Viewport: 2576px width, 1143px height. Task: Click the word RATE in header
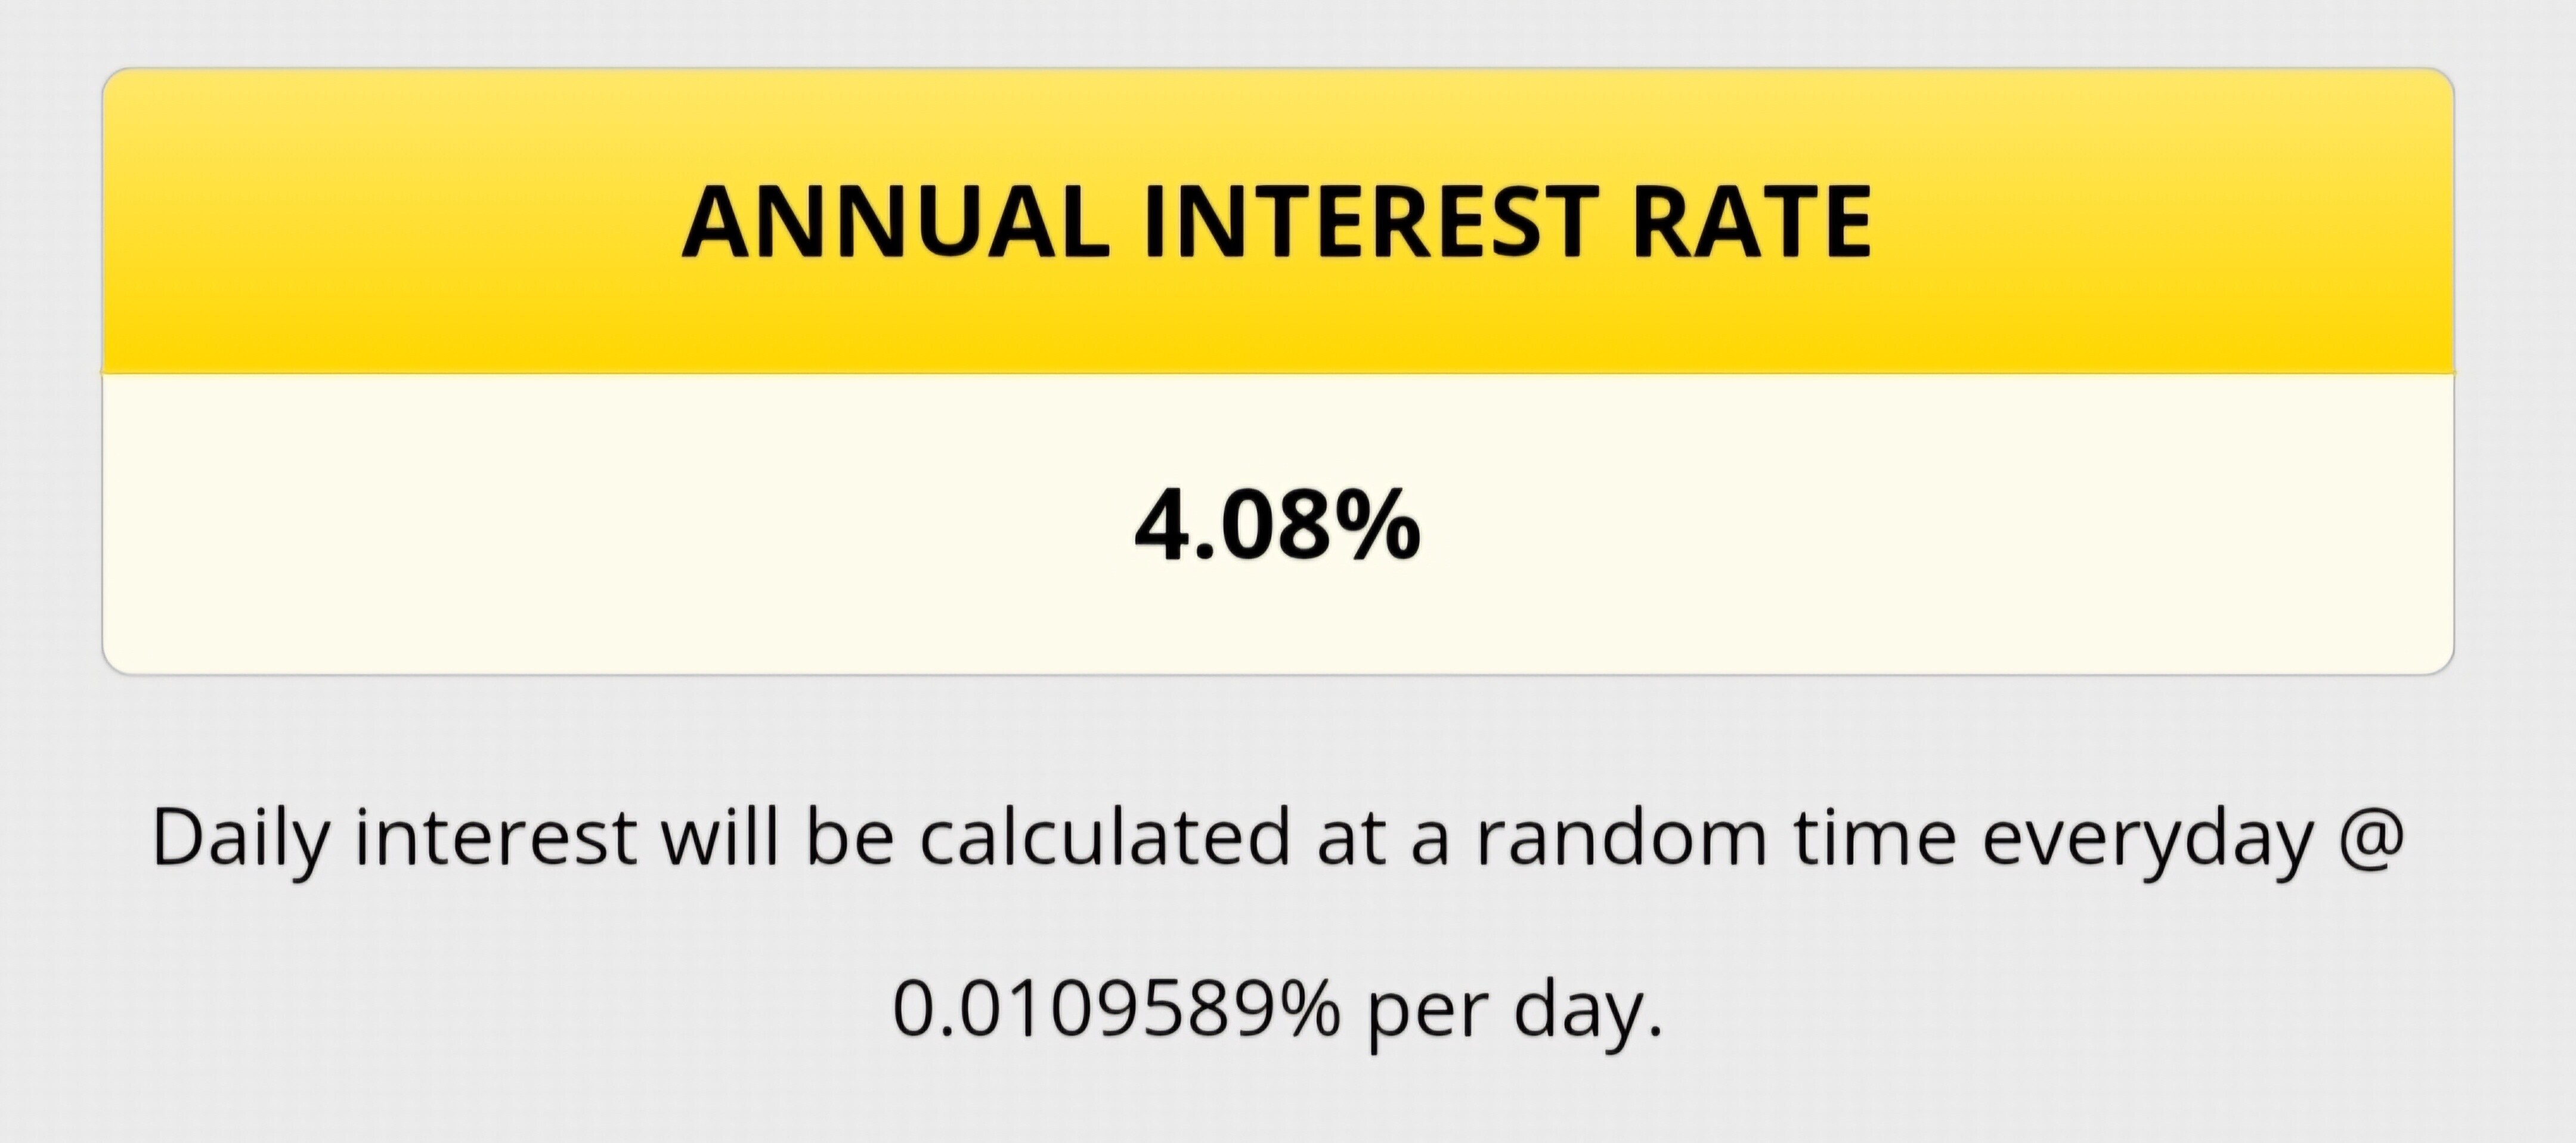1751,222
